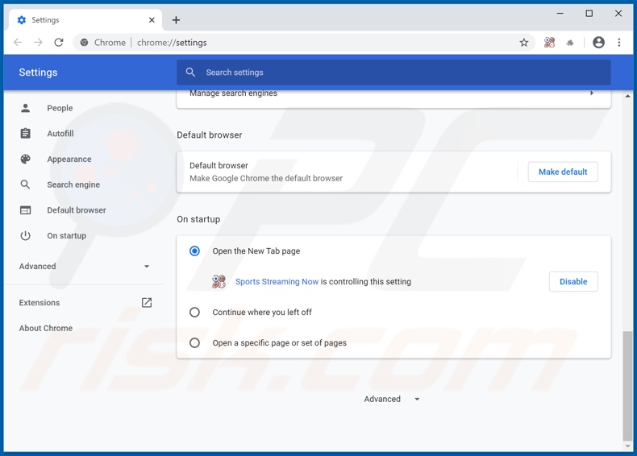
Task: Maximize the Chrome window
Action: tap(589, 14)
